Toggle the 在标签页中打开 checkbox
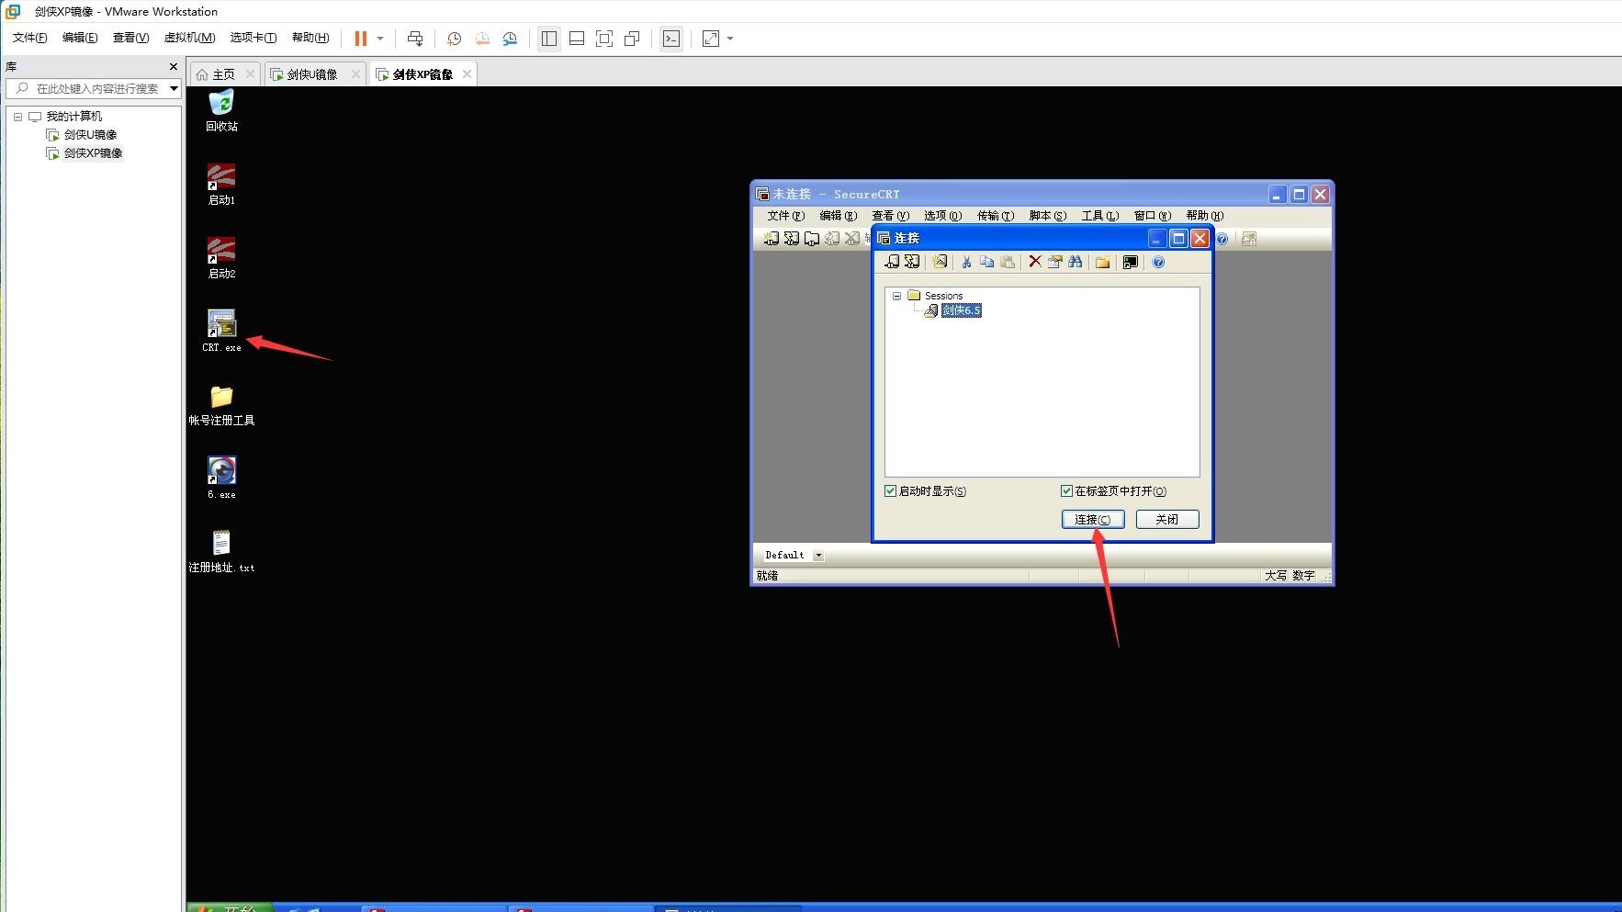This screenshot has width=1622, height=912. [x=1066, y=491]
